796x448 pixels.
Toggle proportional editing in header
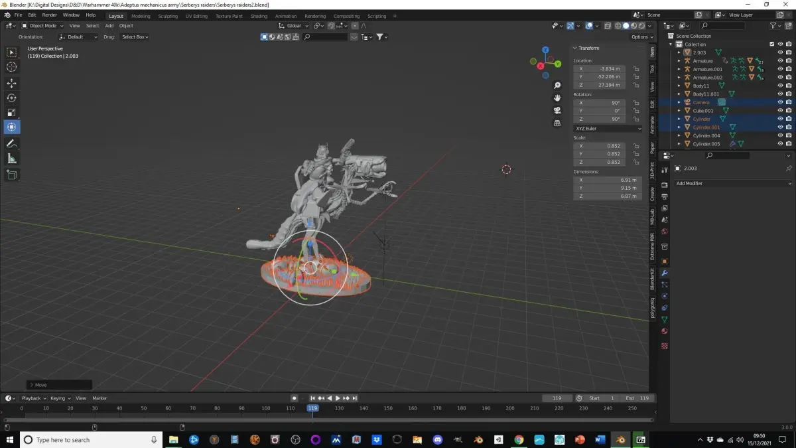tap(354, 26)
